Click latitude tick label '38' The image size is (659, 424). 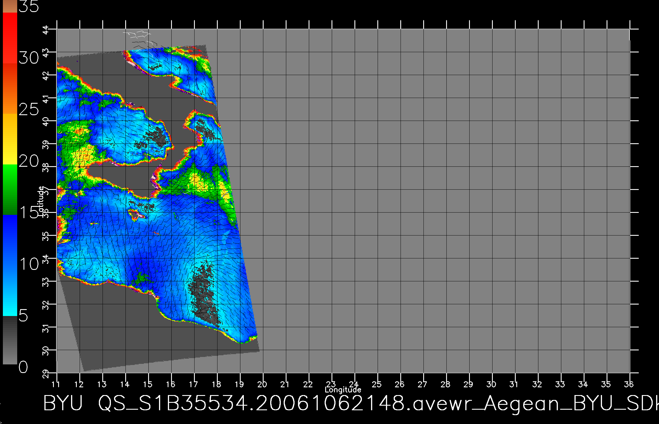(46, 168)
